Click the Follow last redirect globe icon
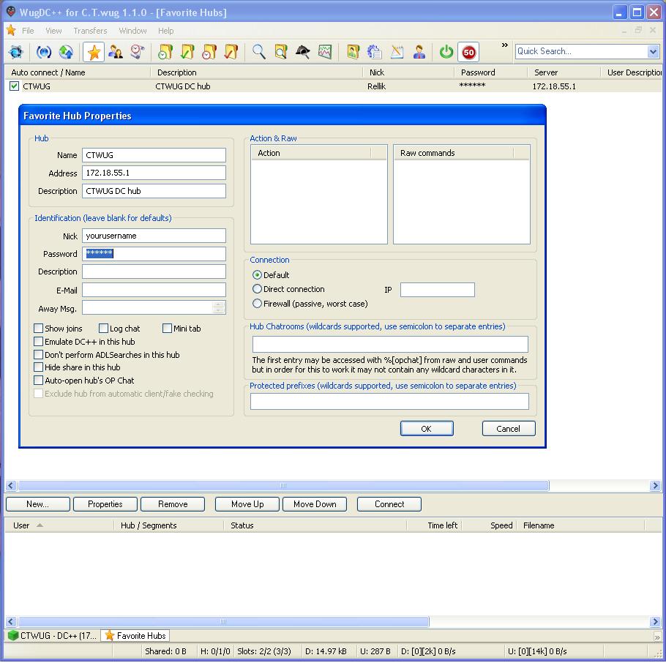Screen dimensions: 666x663 [x=66, y=52]
